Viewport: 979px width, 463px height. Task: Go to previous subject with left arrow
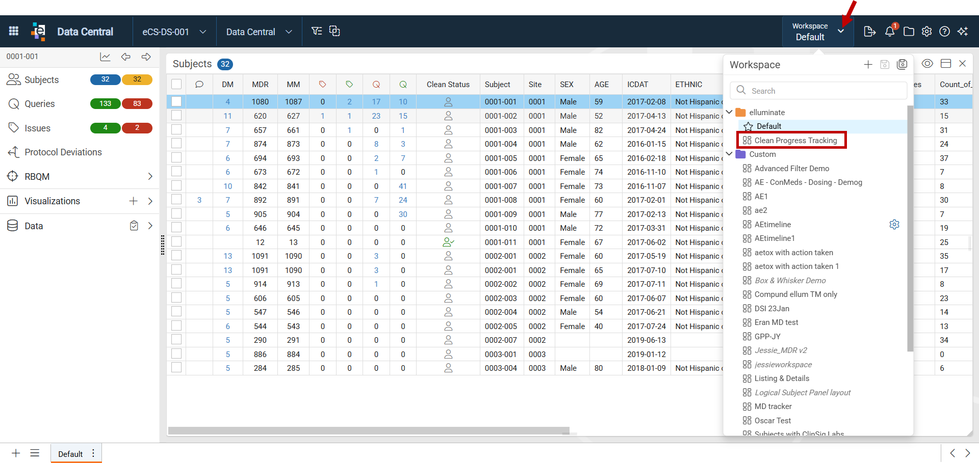click(125, 57)
